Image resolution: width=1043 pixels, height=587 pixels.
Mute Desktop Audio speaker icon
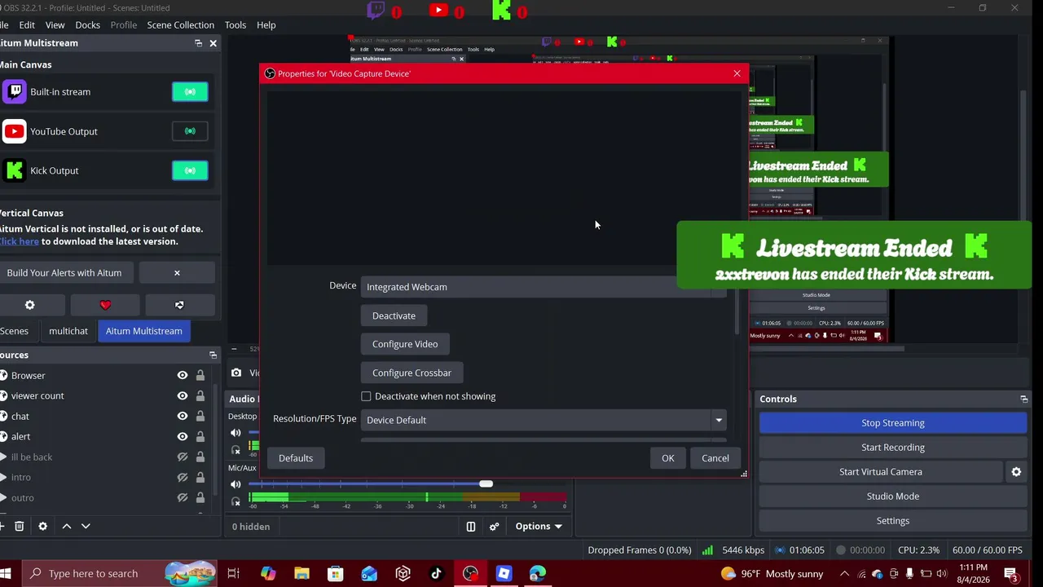tap(235, 433)
